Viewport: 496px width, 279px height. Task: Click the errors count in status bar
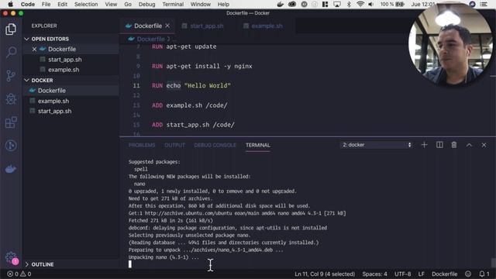[x=19, y=274]
